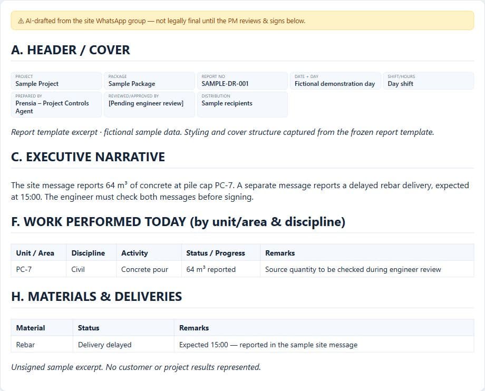The height and width of the screenshot is (391, 485).
Task: Select the 'H. MATERIALS & DELIVERIES' heading
Action: (x=96, y=297)
